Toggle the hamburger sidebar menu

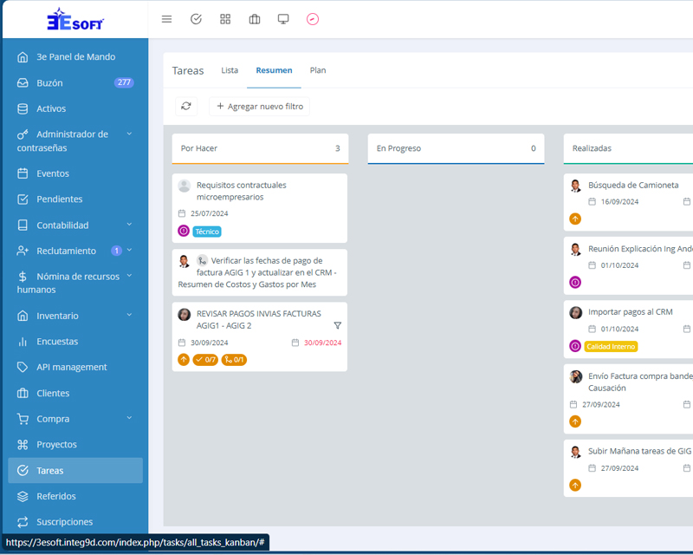pos(167,19)
